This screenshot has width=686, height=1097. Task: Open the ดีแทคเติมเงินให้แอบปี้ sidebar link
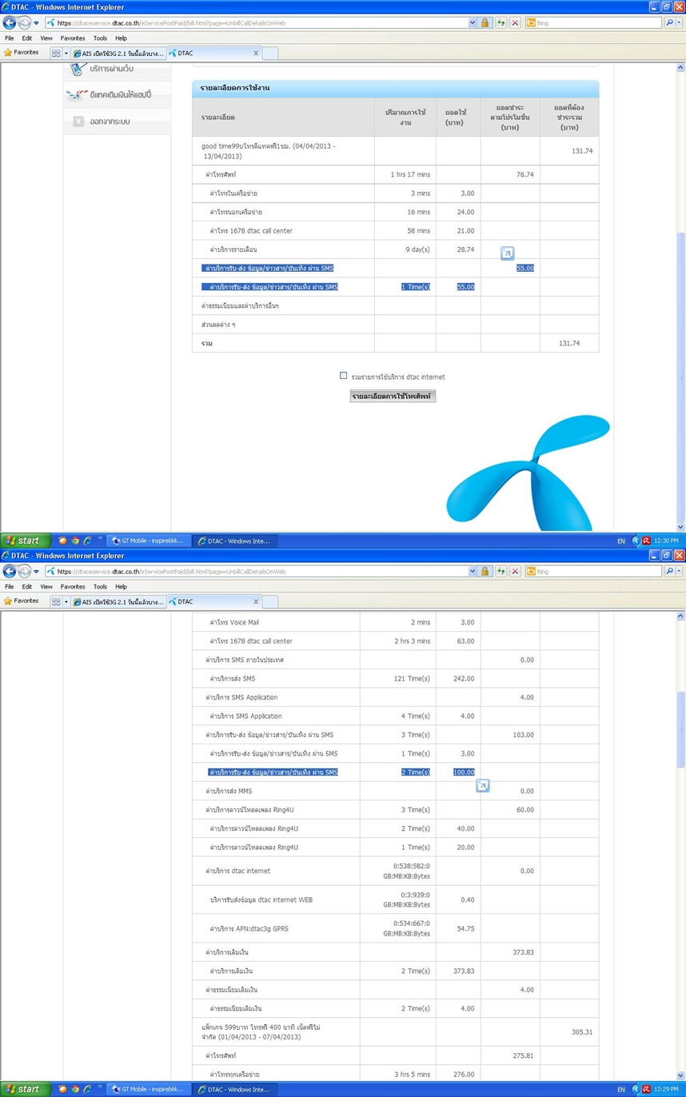point(121,94)
